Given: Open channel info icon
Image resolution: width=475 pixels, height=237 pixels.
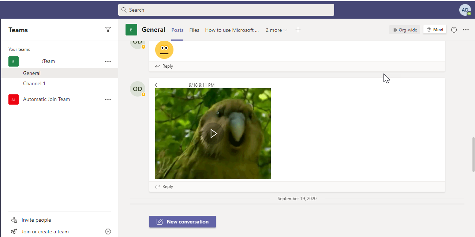Looking at the screenshot, I should [454, 30].
